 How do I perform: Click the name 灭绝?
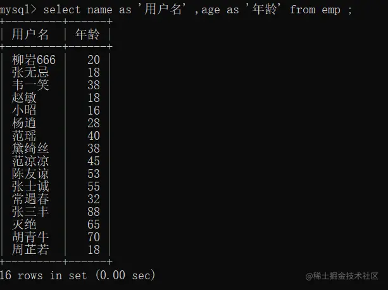[24, 225]
